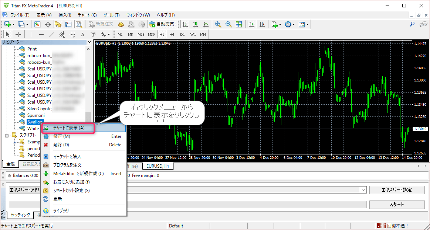The width and height of the screenshot is (430, 230).
Task: Switch to line chart view
Action: (206, 24)
